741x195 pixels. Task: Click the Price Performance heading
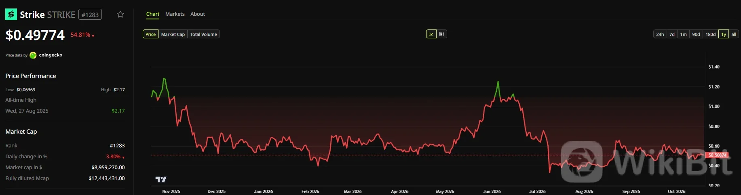[x=31, y=76]
